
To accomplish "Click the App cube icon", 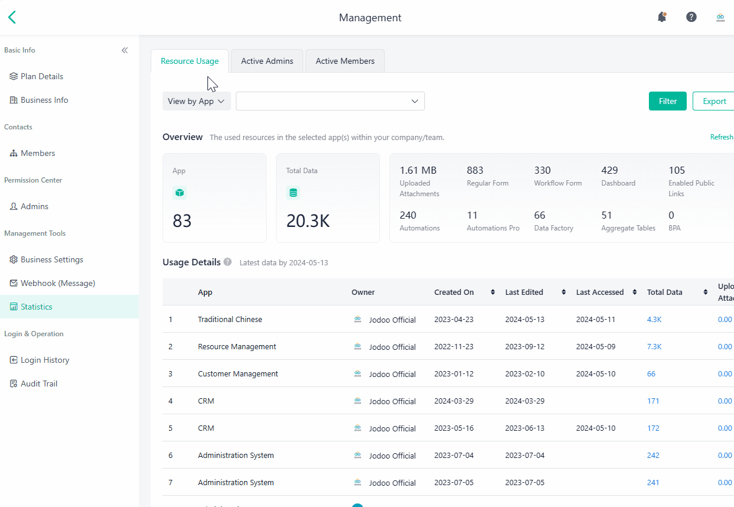I will 179,193.
